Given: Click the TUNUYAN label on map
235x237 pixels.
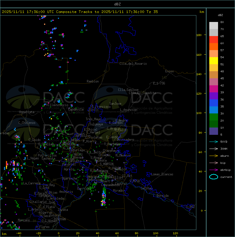Looking at the screenshot, I should click(x=60, y=219).
